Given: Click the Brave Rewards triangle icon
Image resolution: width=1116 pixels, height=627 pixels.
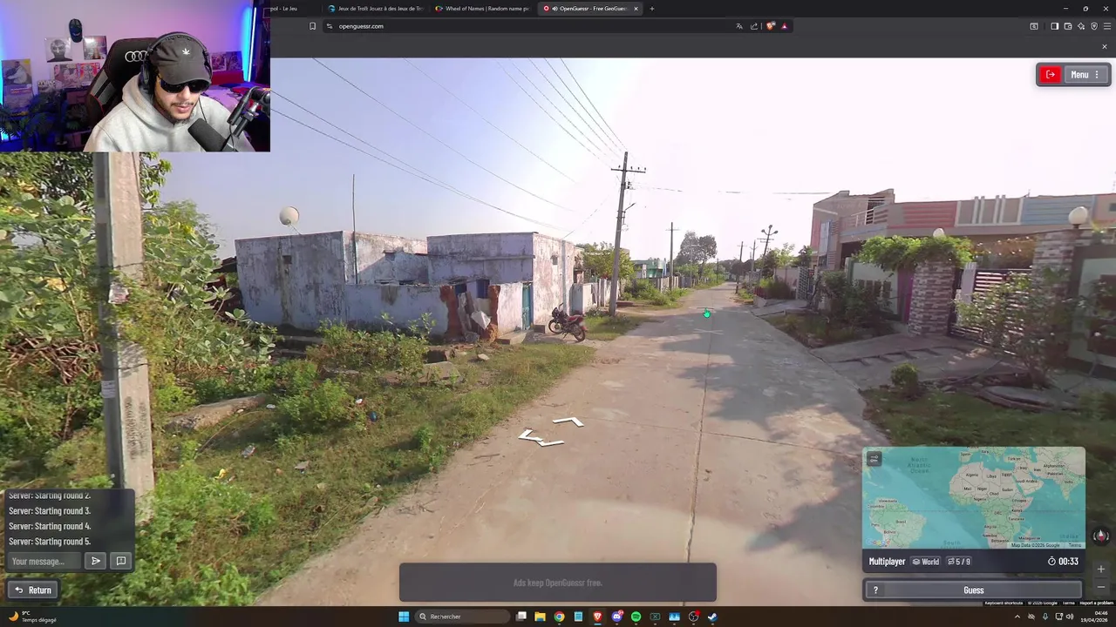Looking at the screenshot, I should tap(784, 26).
